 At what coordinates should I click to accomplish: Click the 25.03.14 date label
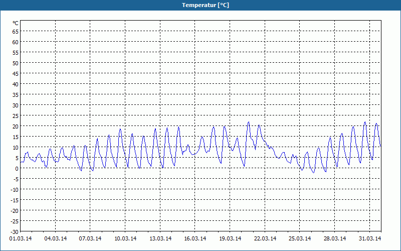click(x=300, y=238)
